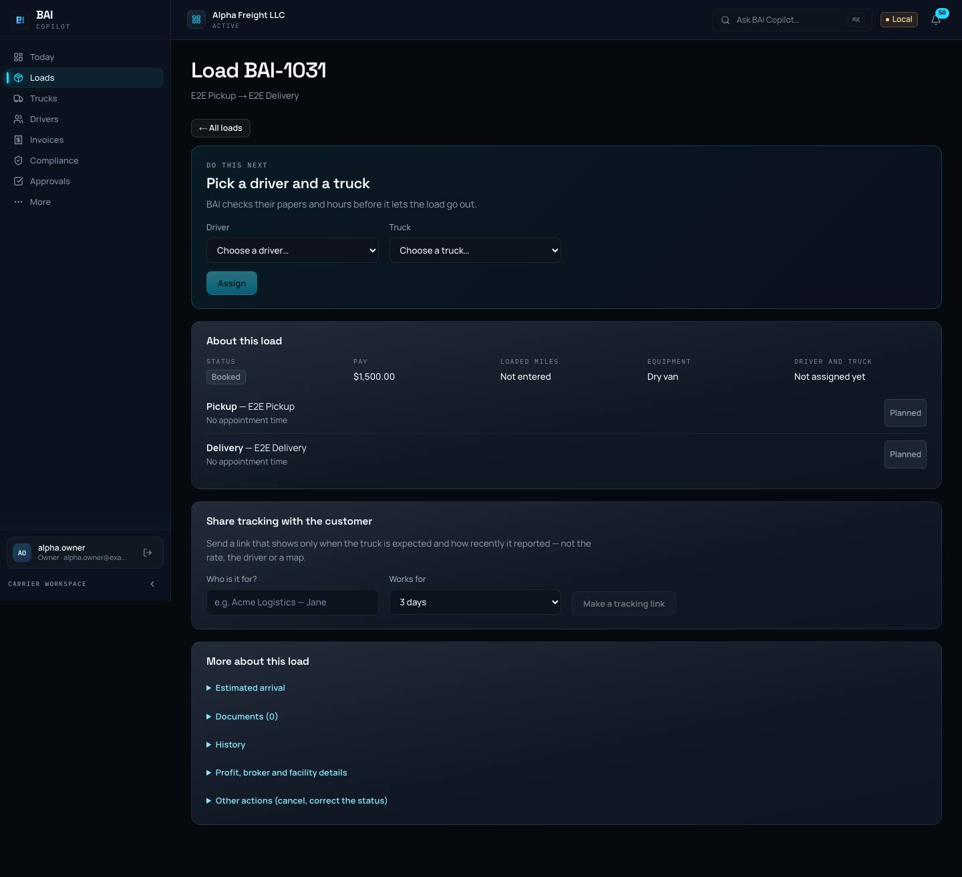Viewport: 962px width, 877px height.
Task: Focus the Ask BAI Copilot search field
Action: click(x=792, y=20)
